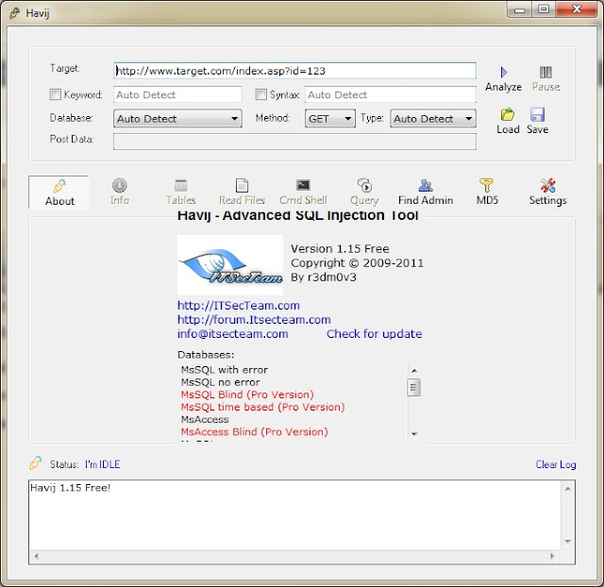Click the Post Data input field
The width and height of the screenshot is (604, 587).
[294, 142]
